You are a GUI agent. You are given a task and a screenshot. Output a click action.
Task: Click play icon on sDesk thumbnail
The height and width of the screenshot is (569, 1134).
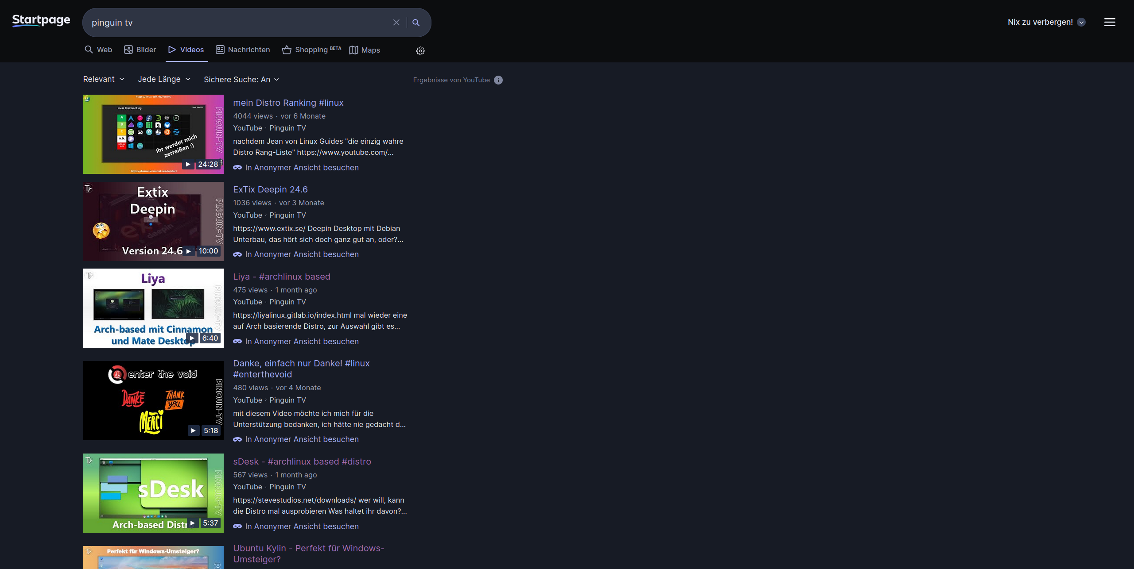pyautogui.click(x=192, y=523)
